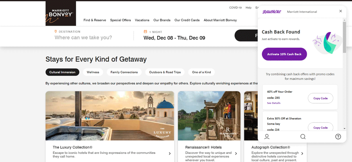Image resolution: width=352 pixels, height=162 pixels.
Task: Open the RetailMeNot search magnifier icon
Action: point(303,137)
